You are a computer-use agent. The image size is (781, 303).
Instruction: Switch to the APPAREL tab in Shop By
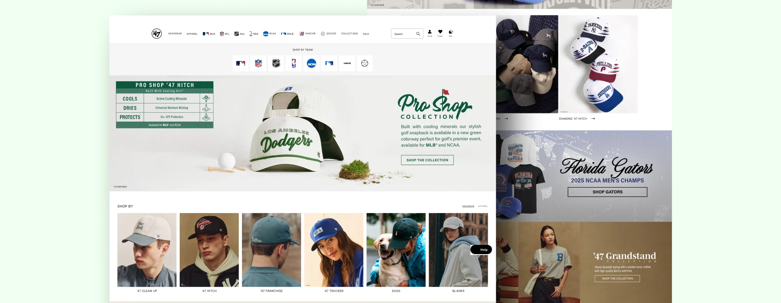click(x=483, y=206)
